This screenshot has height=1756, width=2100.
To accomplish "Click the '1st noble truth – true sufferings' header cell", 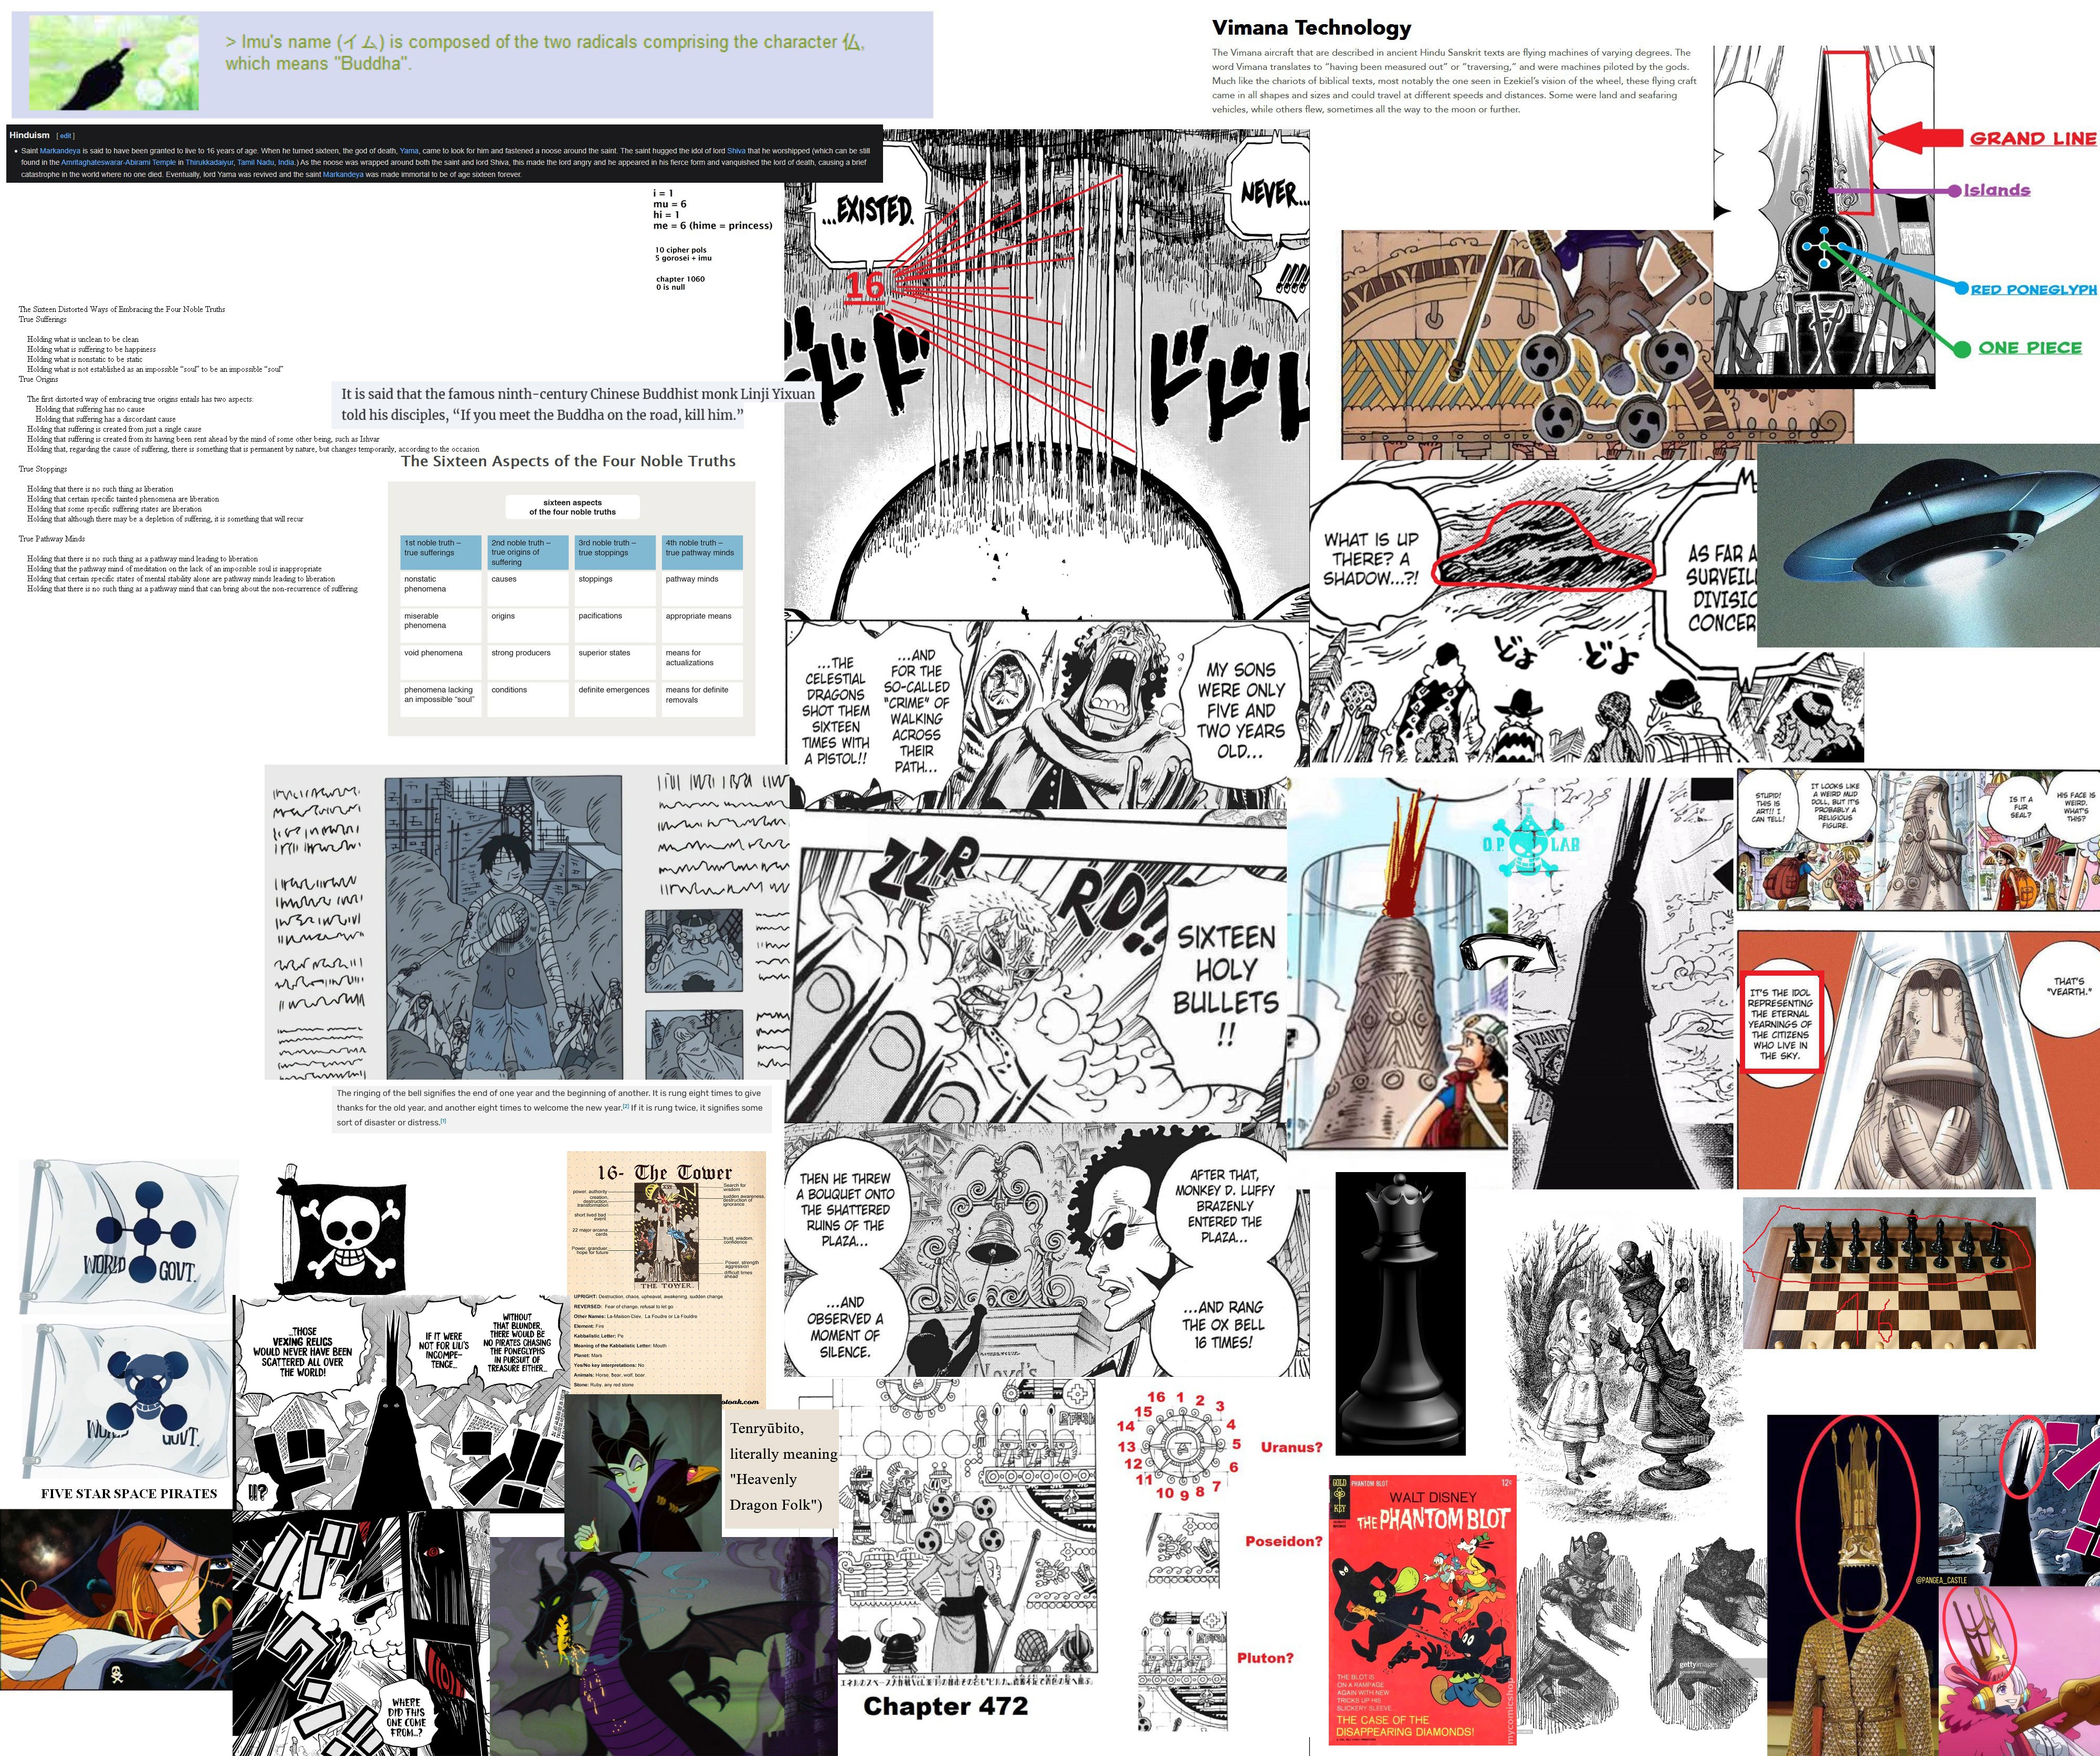I will click(441, 552).
